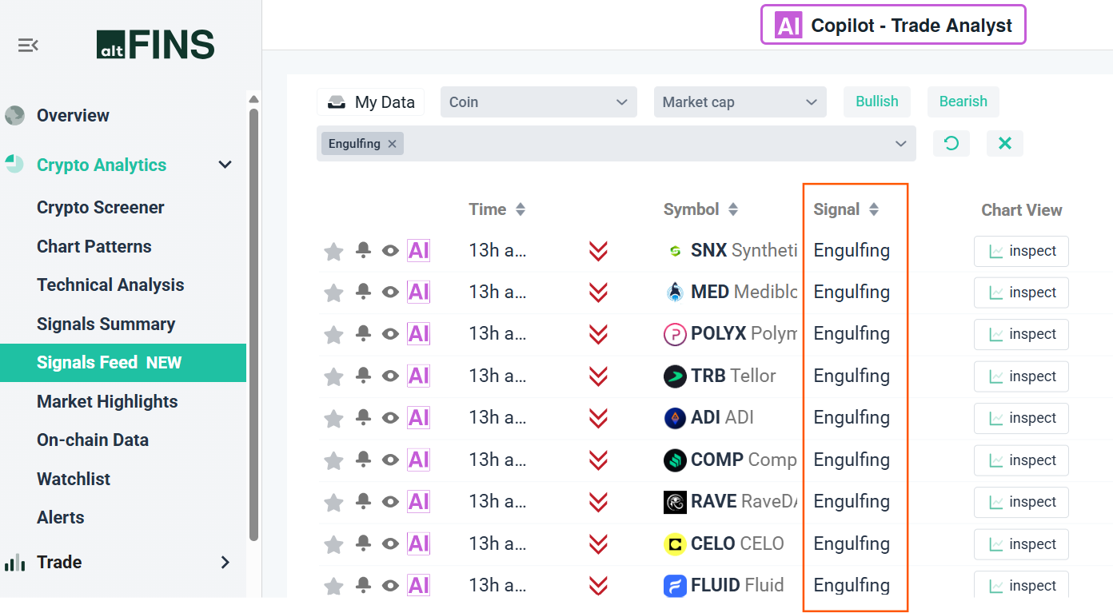Image resolution: width=1113 pixels, height=613 pixels.
Task: Open the Market cap dropdown
Action: click(740, 102)
